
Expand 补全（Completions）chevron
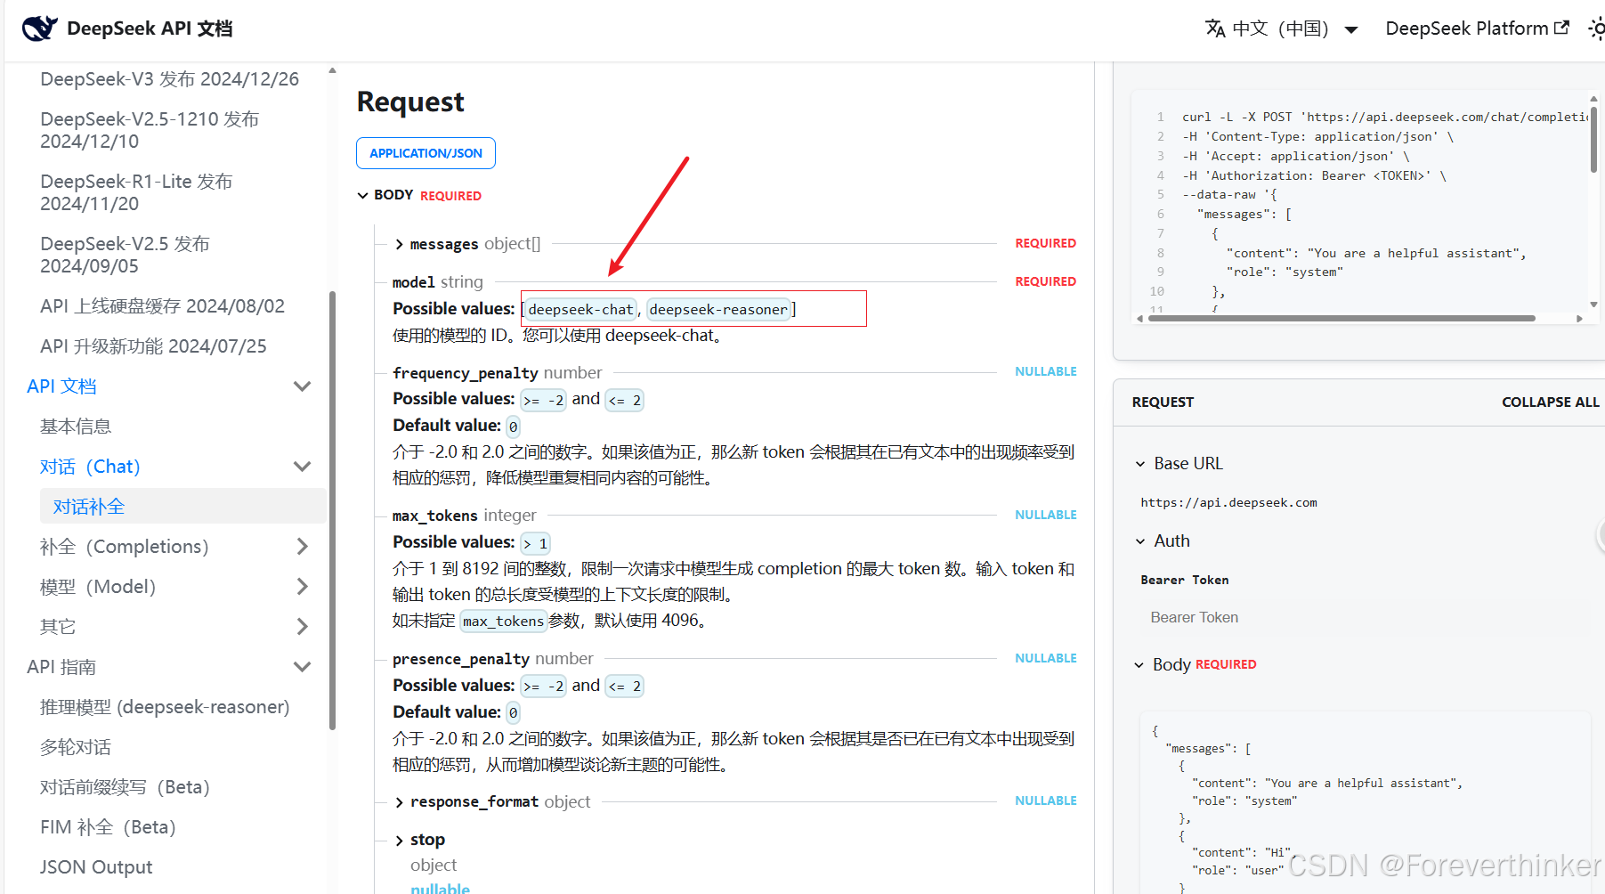tap(303, 547)
